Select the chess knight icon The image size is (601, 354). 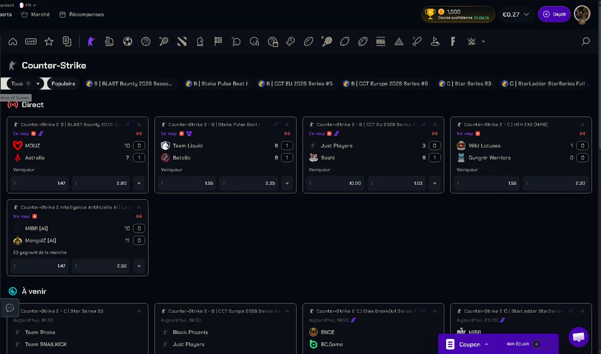coord(200,42)
